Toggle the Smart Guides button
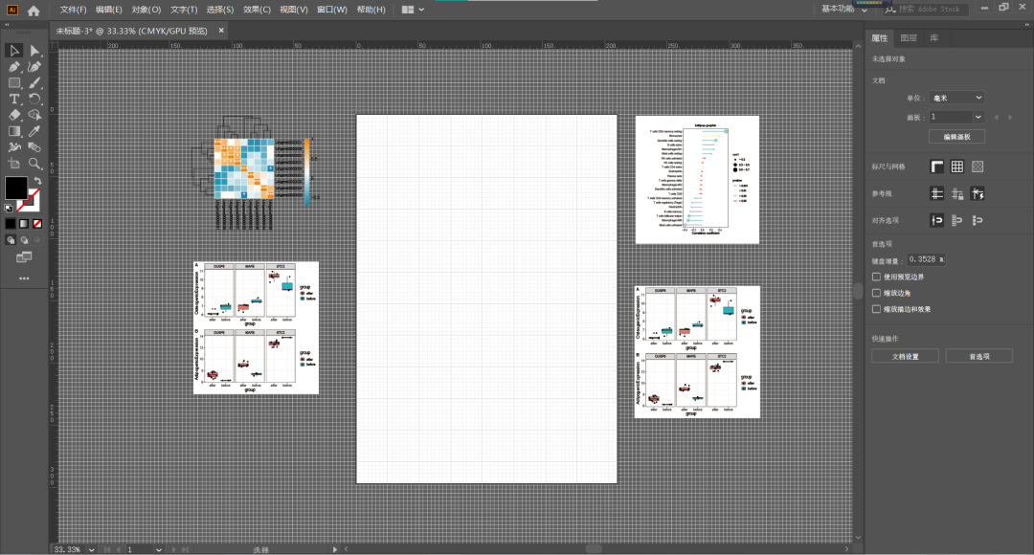This screenshot has height=555, width=1034. pyautogui.click(x=978, y=194)
